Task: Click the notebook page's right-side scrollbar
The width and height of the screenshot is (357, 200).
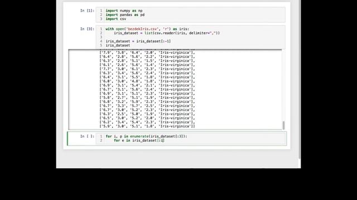Action: click(299, 79)
